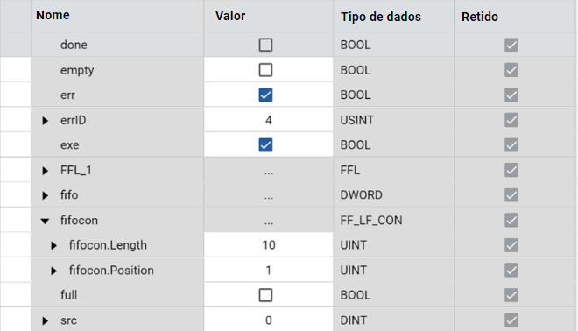Toggle the done value checkbox
Screen dimensions: 578x331
tap(265, 45)
